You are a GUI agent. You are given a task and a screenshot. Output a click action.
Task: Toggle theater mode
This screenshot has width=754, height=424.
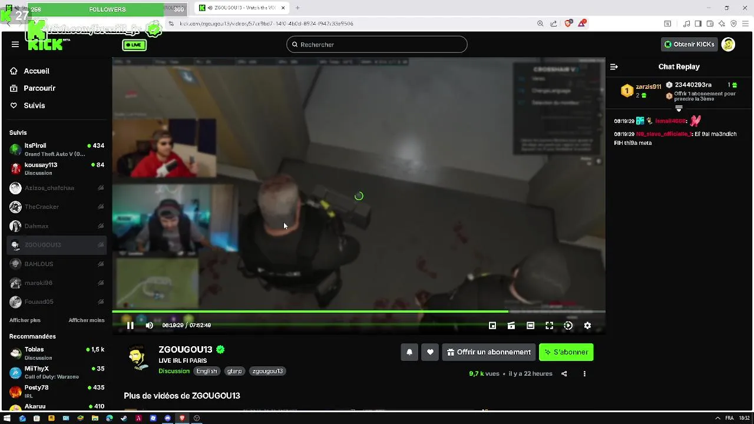coord(530,325)
